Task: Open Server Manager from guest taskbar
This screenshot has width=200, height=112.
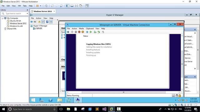Action: pyautogui.click(x=42, y=100)
